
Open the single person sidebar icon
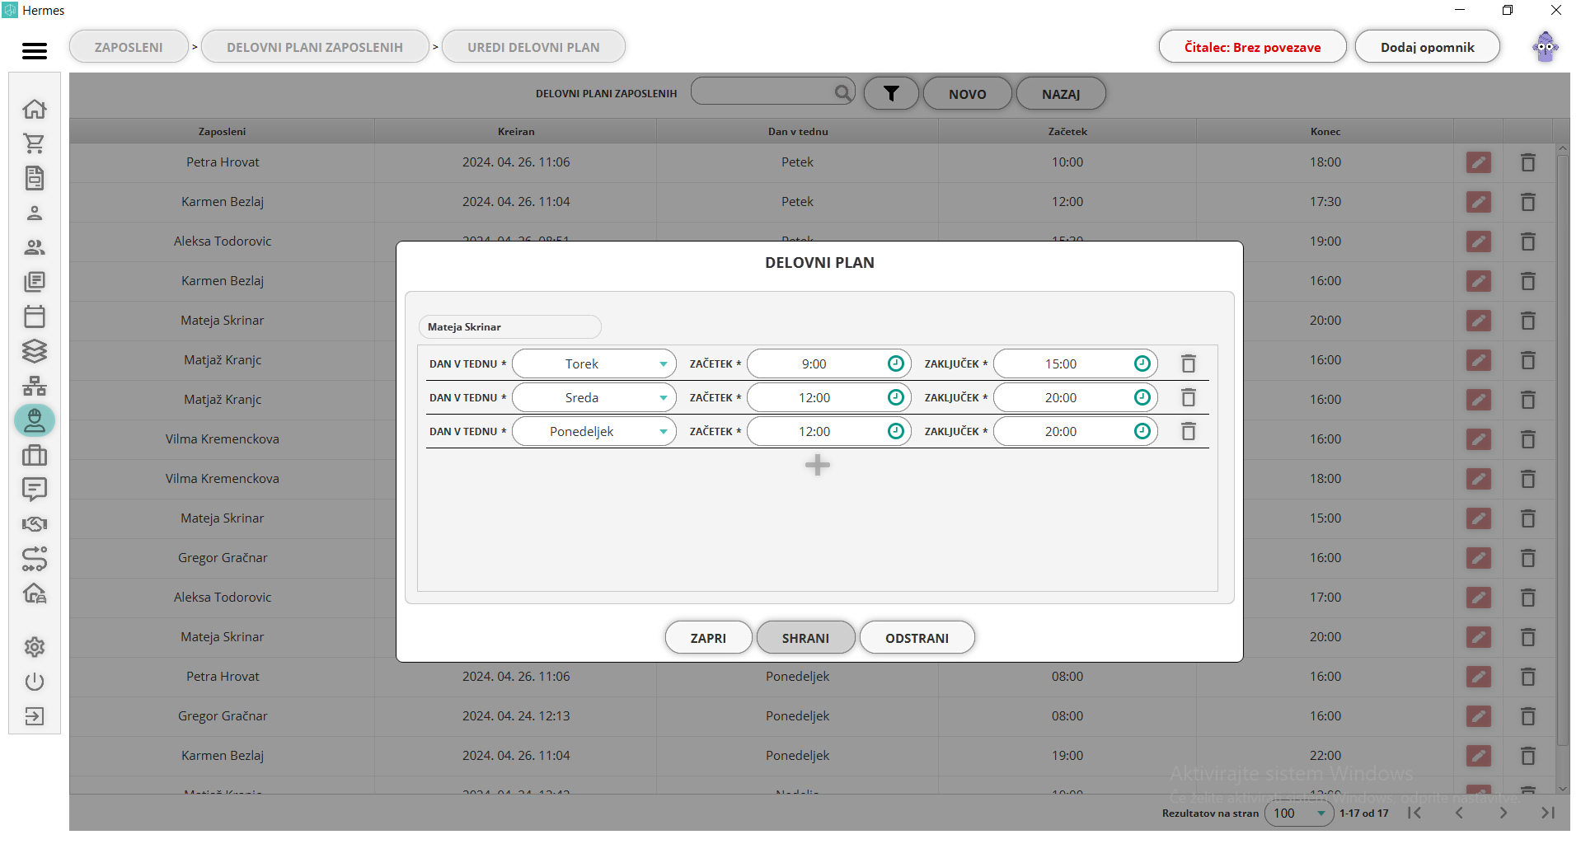(35, 213)
